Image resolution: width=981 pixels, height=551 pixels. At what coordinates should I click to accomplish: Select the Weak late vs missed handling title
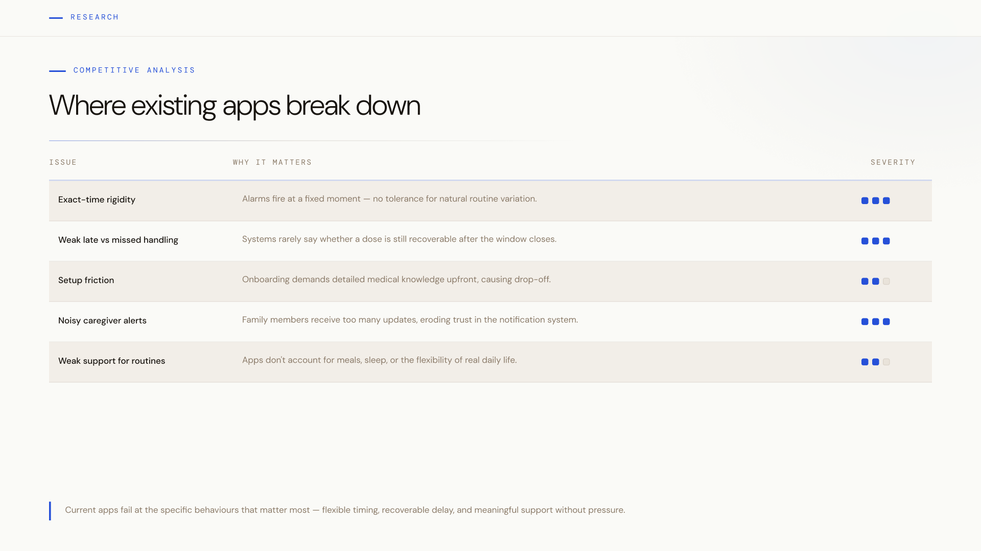coord(118,240)
